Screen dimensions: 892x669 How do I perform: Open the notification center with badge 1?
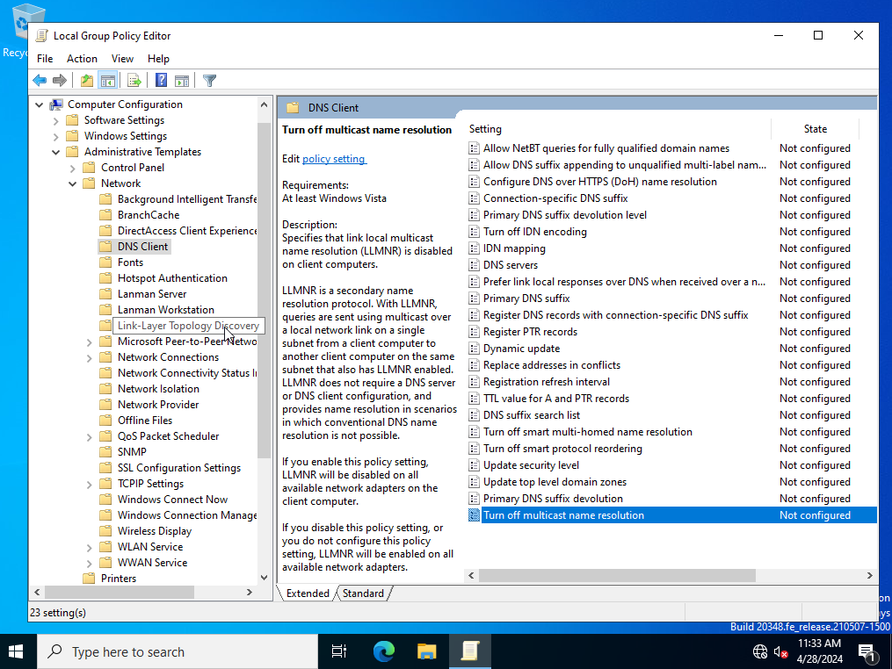click(867, 652)
